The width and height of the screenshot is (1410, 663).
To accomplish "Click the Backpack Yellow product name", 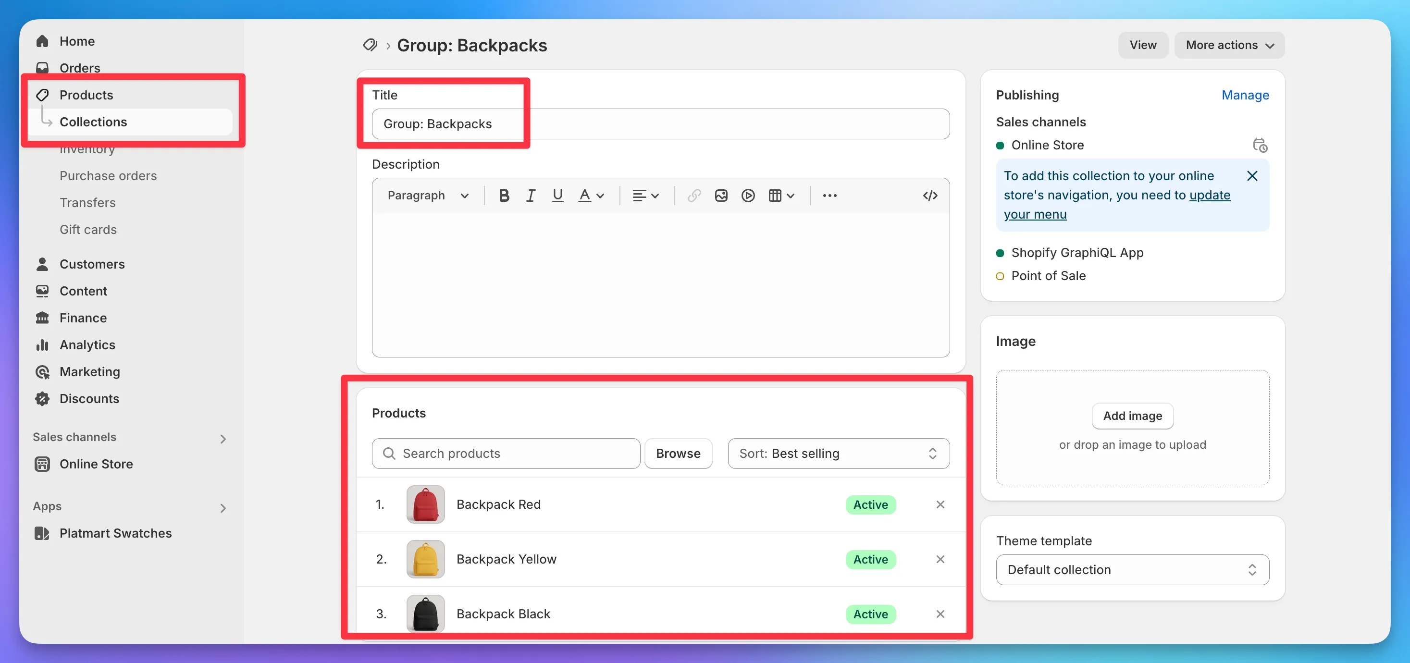I will coord(506,559).
